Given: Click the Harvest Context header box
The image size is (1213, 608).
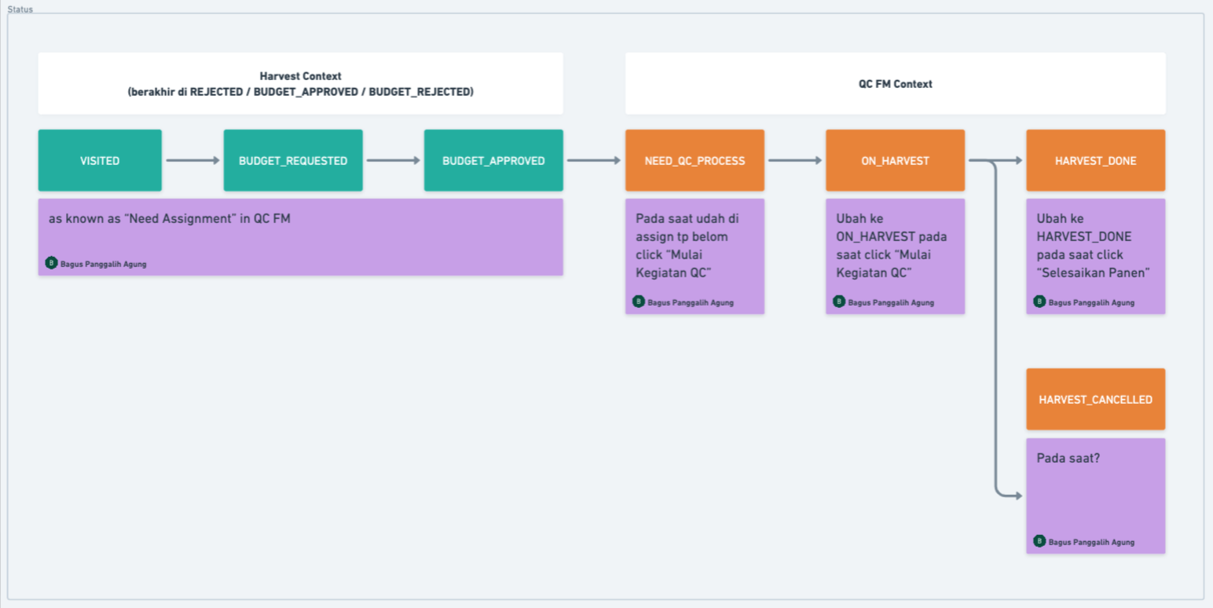Looking at the screenshot, I should [301, 83].
